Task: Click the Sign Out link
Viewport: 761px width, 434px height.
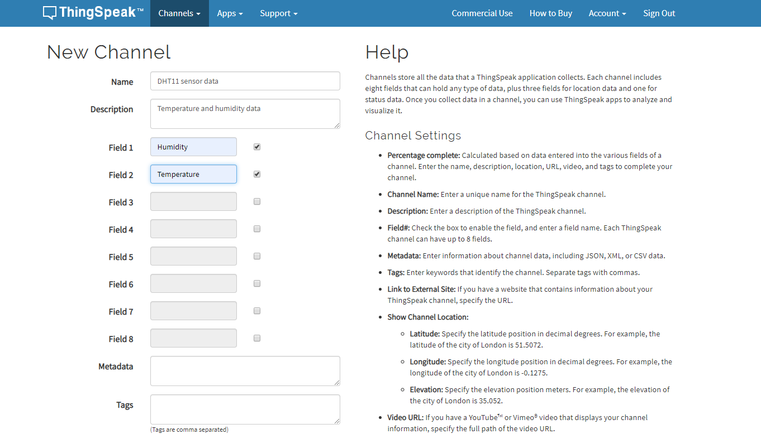Action: [659, 13]
